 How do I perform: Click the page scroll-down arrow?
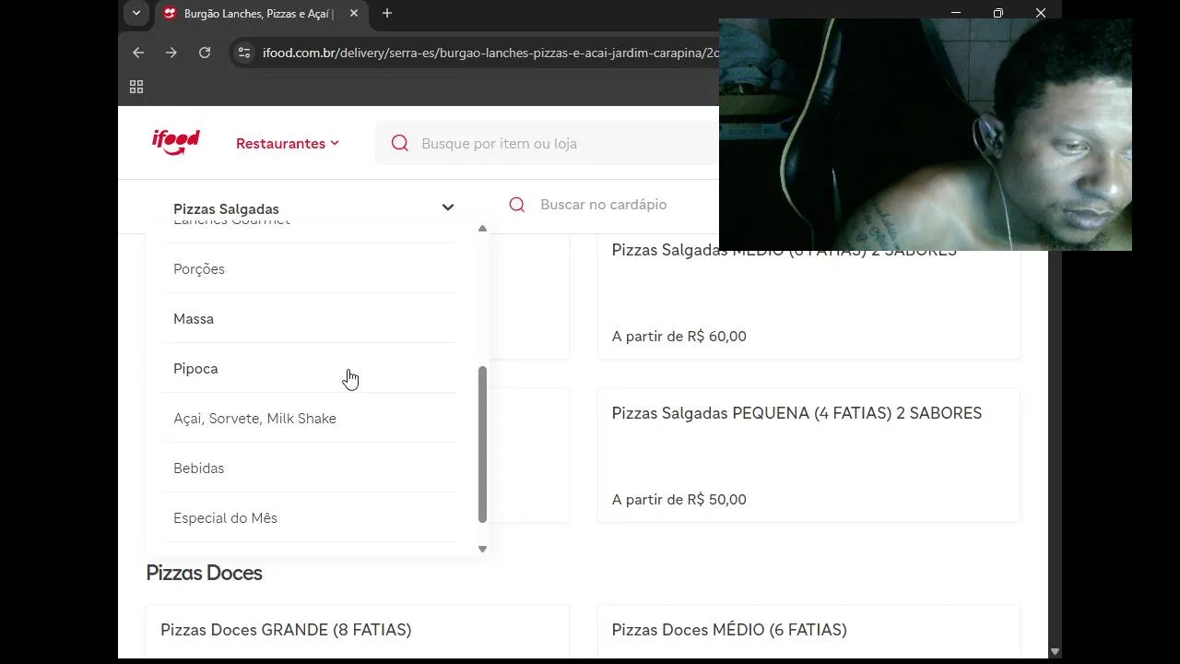pyautogui.click(x=1056, y=651)
